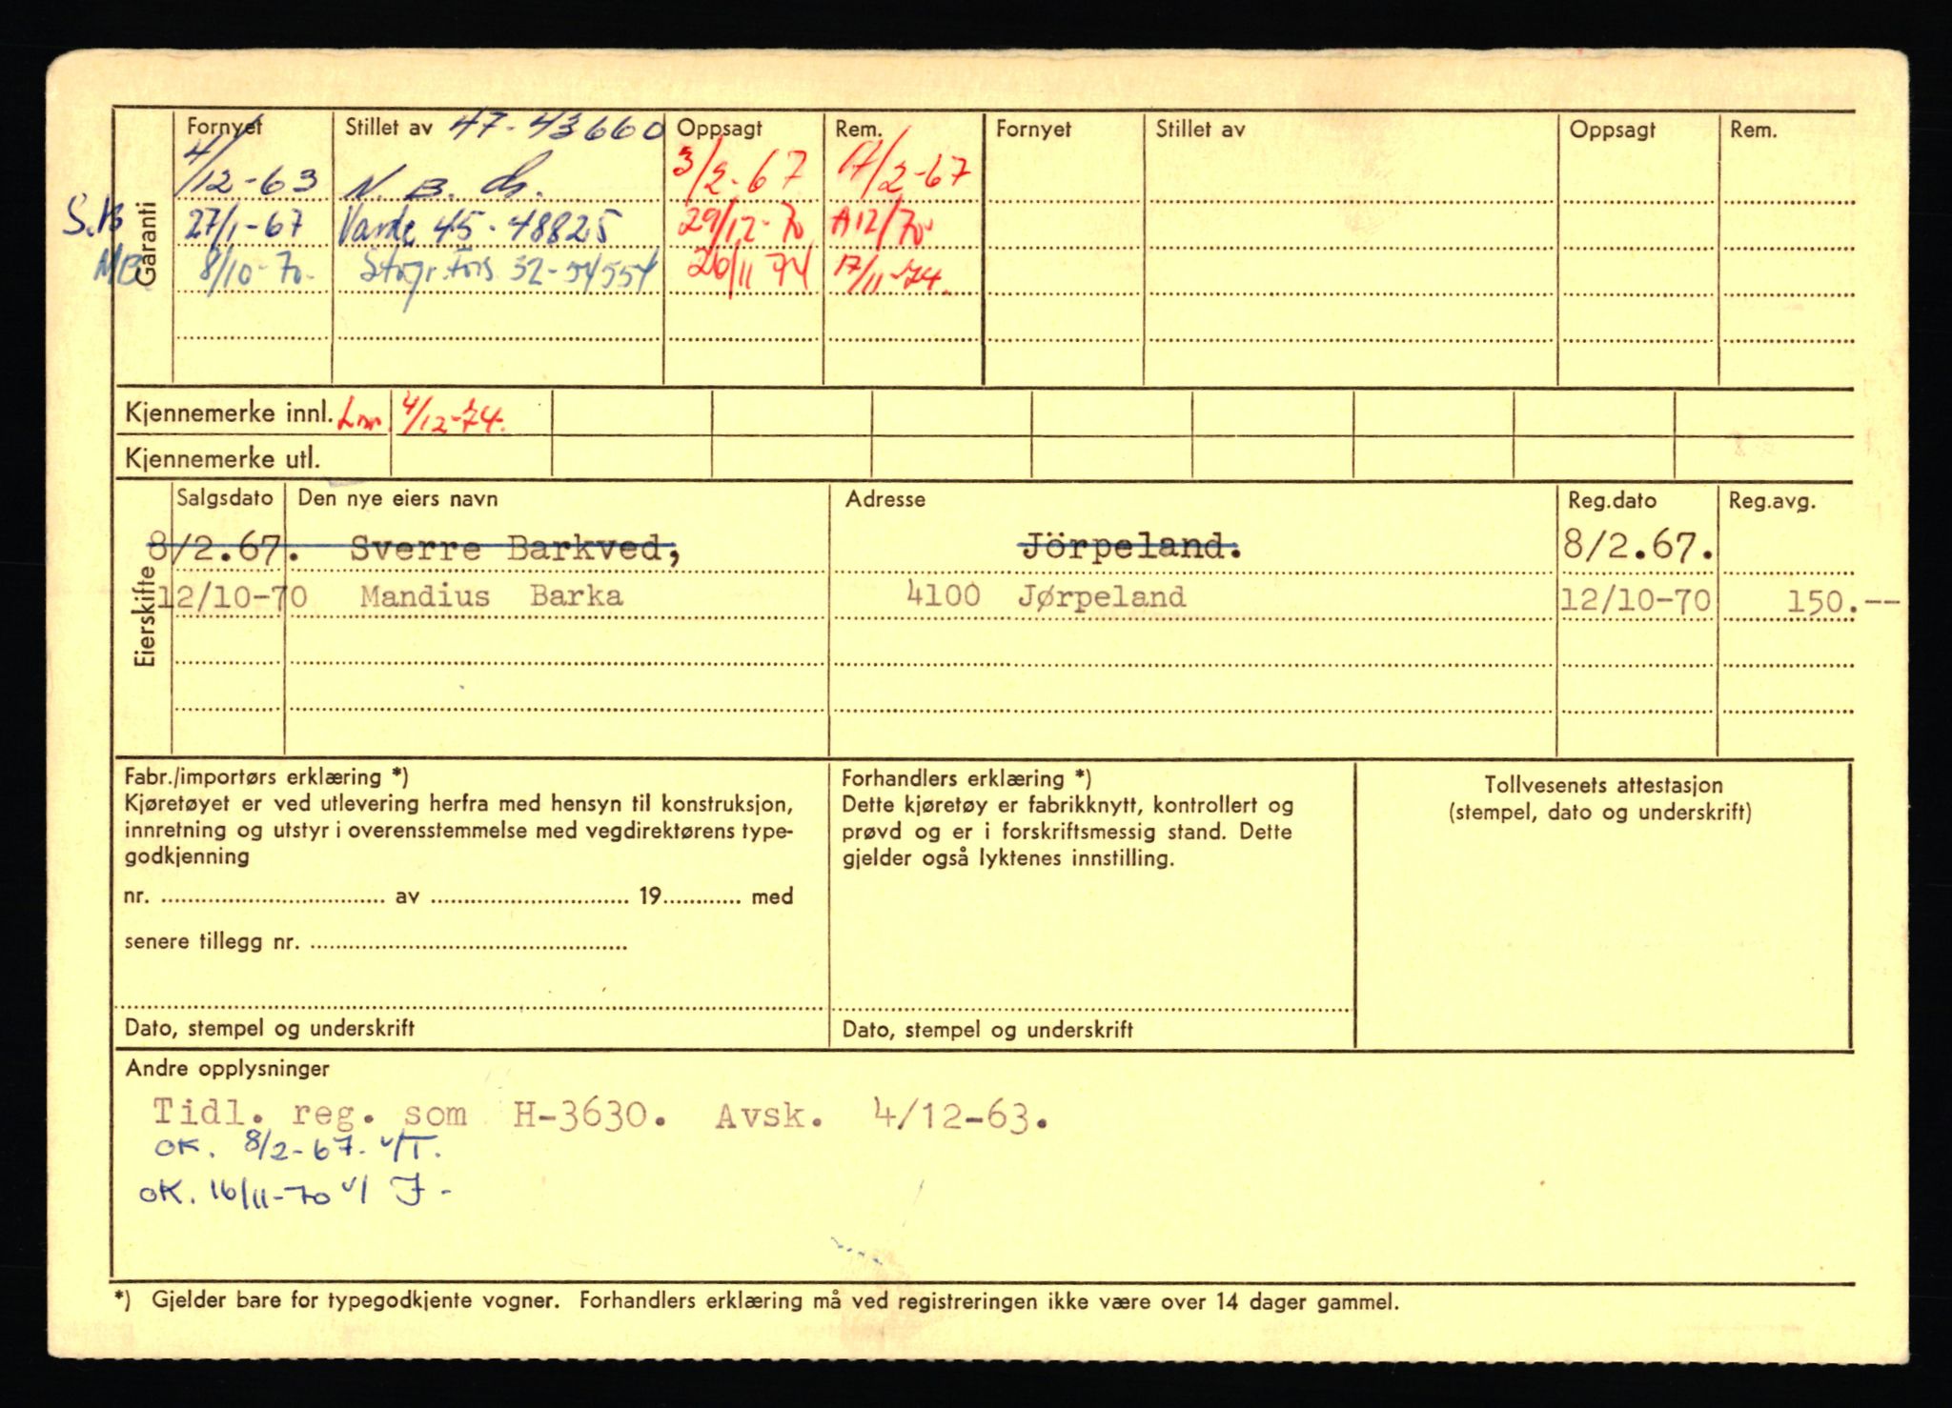Image resolution: width=1952 pixels, height=1408 pixels.
Task: Click the vertical 'Eierskifte' label
Action: [145, 617]
